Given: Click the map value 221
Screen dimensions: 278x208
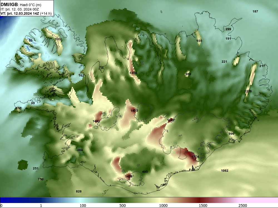Looking at the screenshot, I should pyautogui.click(x=224, y=62).
